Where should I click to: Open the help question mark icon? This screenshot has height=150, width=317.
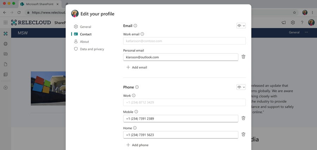(x=302, y=23)
